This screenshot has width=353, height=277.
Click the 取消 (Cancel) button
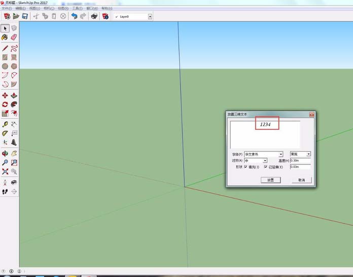point(301,180)
